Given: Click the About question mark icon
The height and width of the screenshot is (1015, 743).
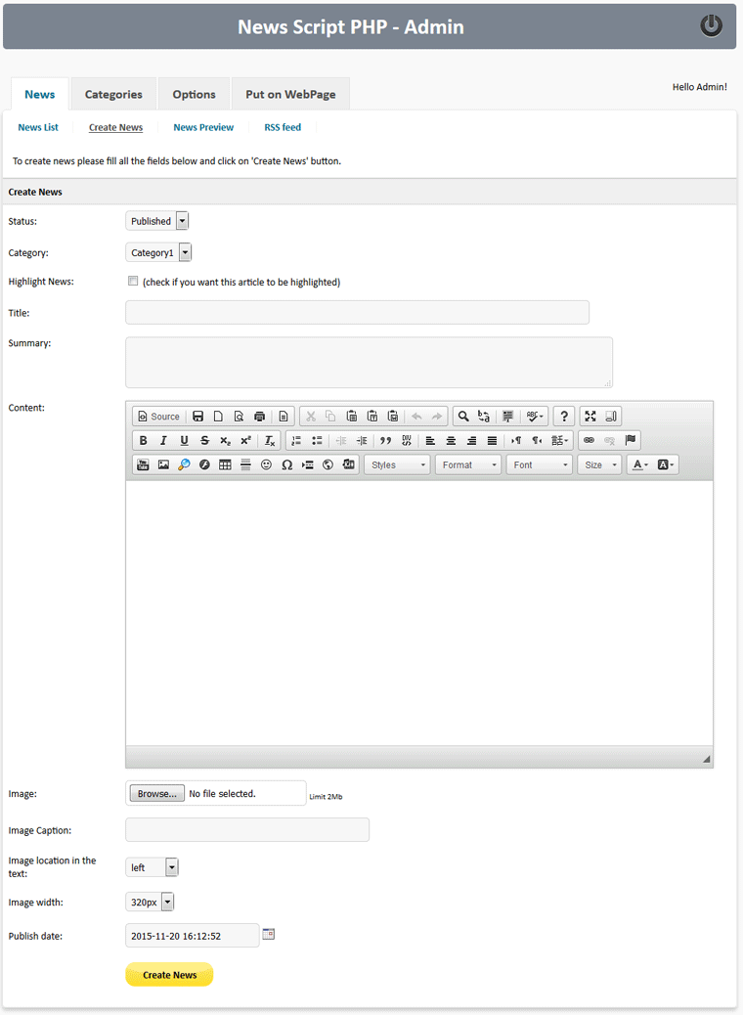Looking at the screenshot, I should tap(564, 417).
